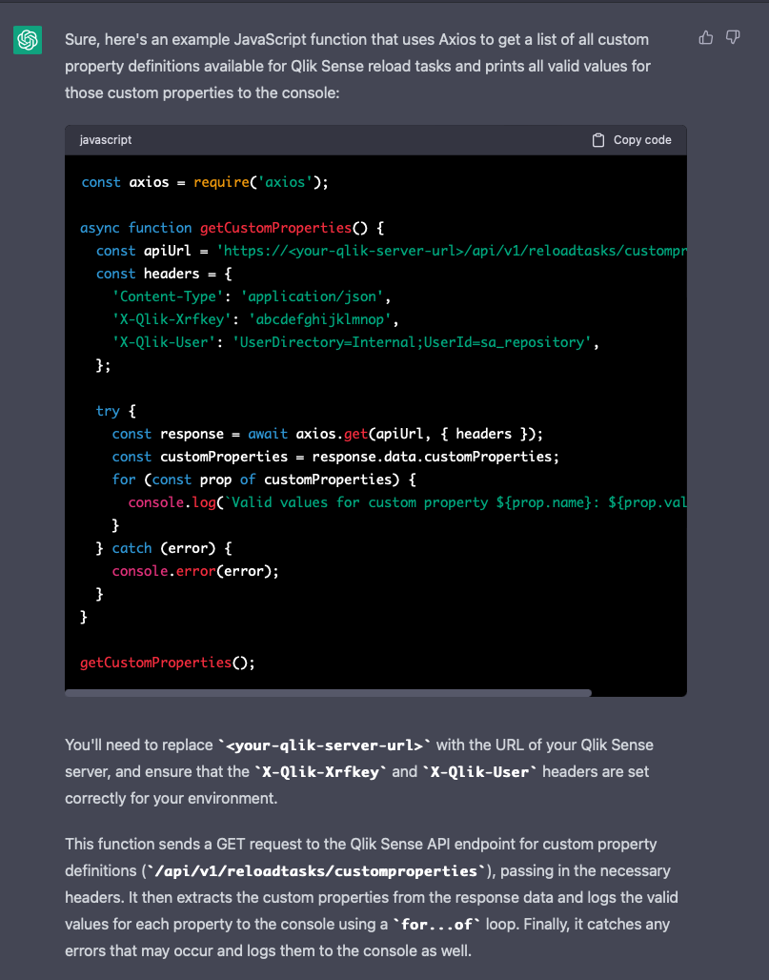769x980 pixels.
Task: Click the console.log "Valid values" line
Action: coord(407,502)
